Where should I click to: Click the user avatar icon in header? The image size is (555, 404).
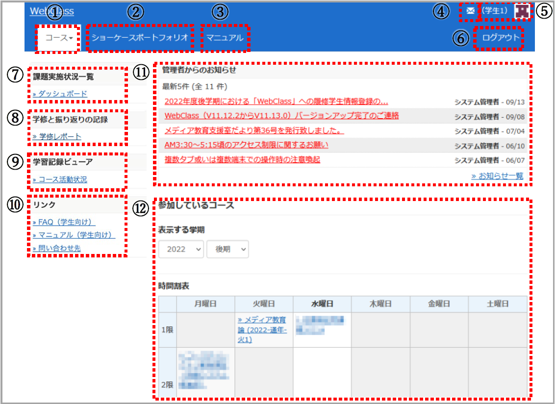point(522,11)
